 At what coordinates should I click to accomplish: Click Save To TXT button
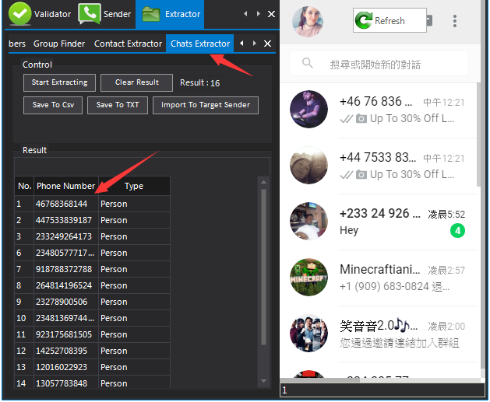118,105
